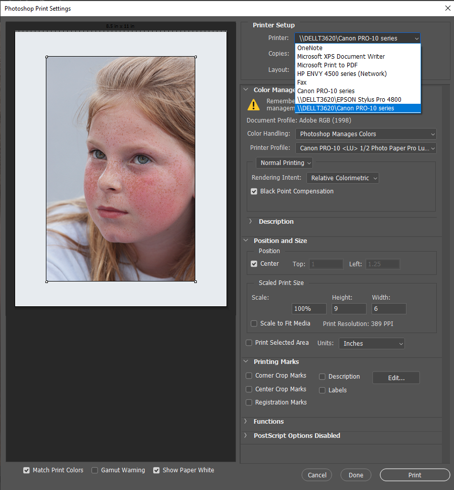Select Microsoft Print to PDF printer
Screen dimensions: 454x490
(x=327, y=65)
